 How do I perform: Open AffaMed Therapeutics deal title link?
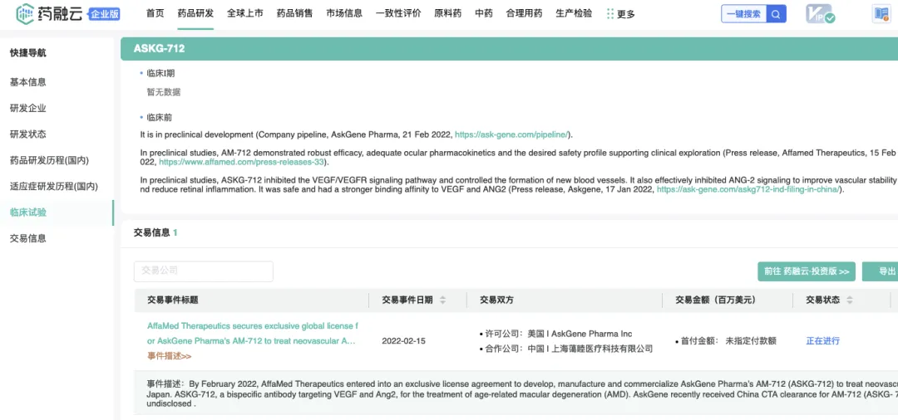pos(252,334)
